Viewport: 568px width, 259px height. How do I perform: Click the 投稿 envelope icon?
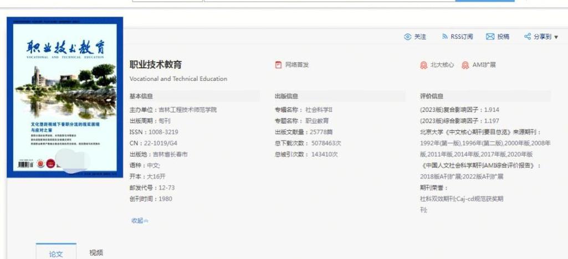[490, 37]
